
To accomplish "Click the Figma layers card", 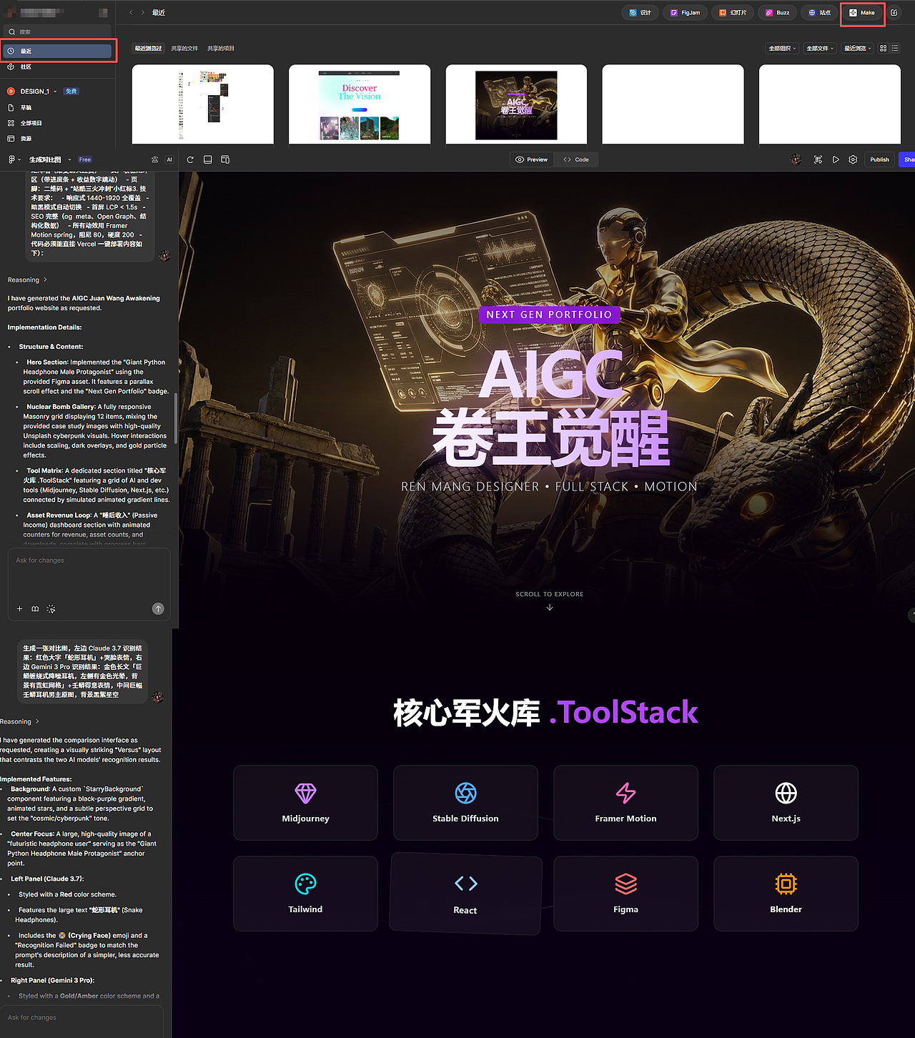I will pyautogui.click(x=625, y=894).
